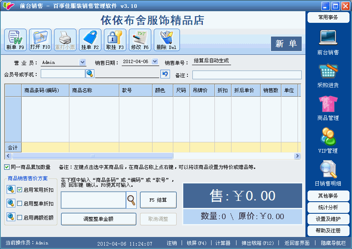Image resolution: width=352 pixels, height=249 pixels.
Task: Click the 销售数 column header
Action: coord(271,90)
